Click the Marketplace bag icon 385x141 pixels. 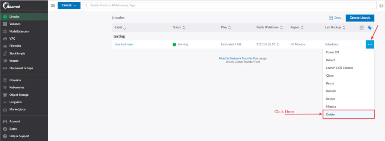[x=5, y=110]
